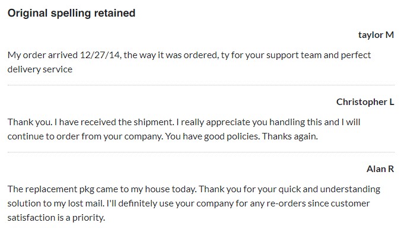Image resolution: width=401 pixels, height=229 pixels.
Task: Click the date 12/27/14 in taylor's review
Action: pos(100,55)
